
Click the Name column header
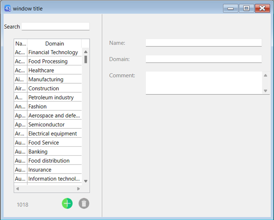(20, 44)
